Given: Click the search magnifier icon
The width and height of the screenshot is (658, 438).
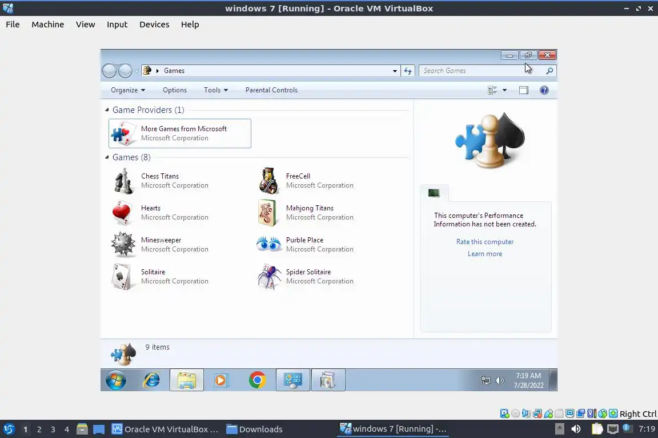Looking at the screenshot, I should pos(549,71).
